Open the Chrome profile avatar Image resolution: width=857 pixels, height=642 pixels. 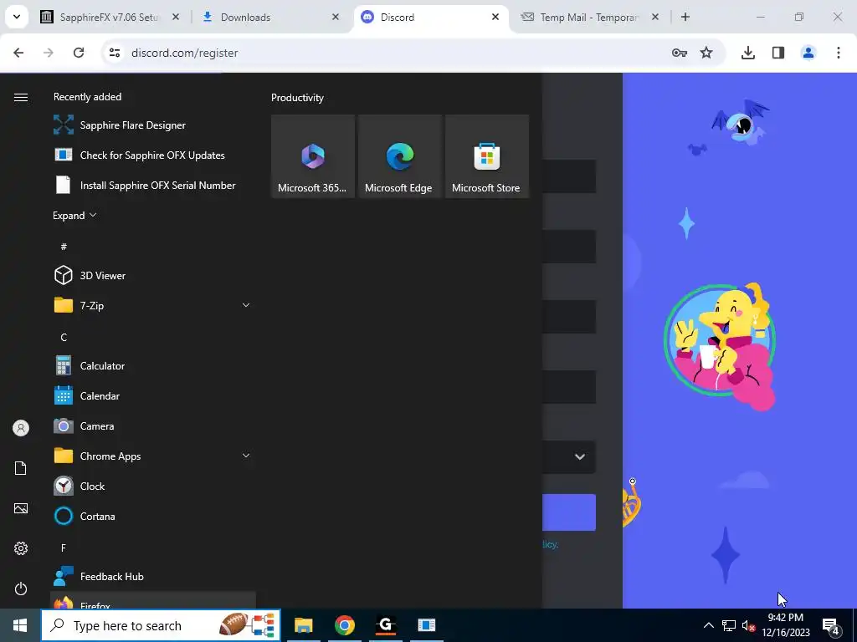click(x=808, y=53)
